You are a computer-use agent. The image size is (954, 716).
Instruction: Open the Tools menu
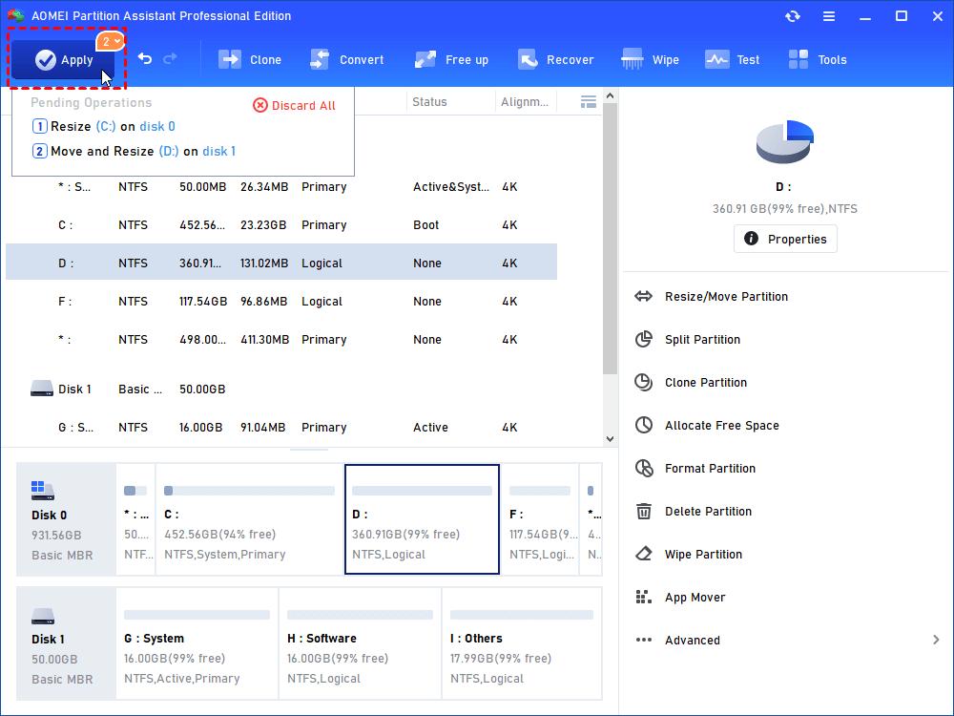coord(818,59)
